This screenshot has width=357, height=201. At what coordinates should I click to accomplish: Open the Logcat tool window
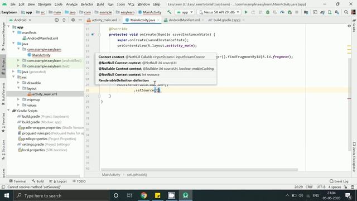click(x=58, y=181)
